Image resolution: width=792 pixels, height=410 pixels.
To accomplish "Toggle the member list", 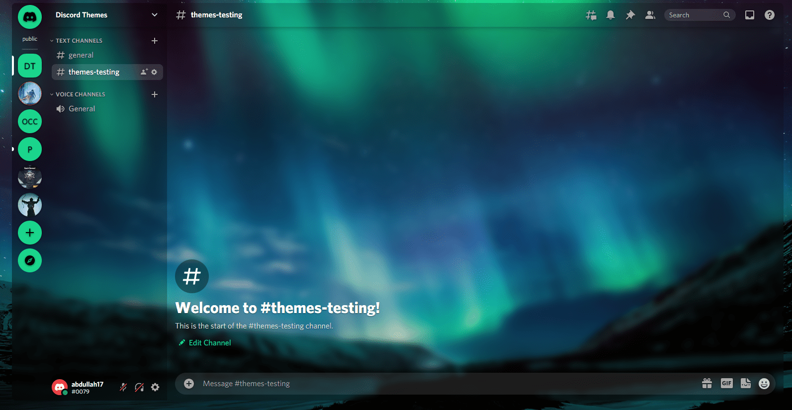I will tap(650, 15).
